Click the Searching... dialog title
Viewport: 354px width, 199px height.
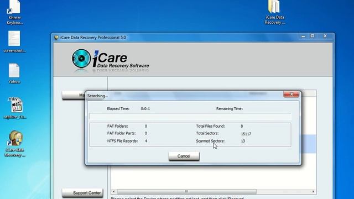[x=97, y=96]
